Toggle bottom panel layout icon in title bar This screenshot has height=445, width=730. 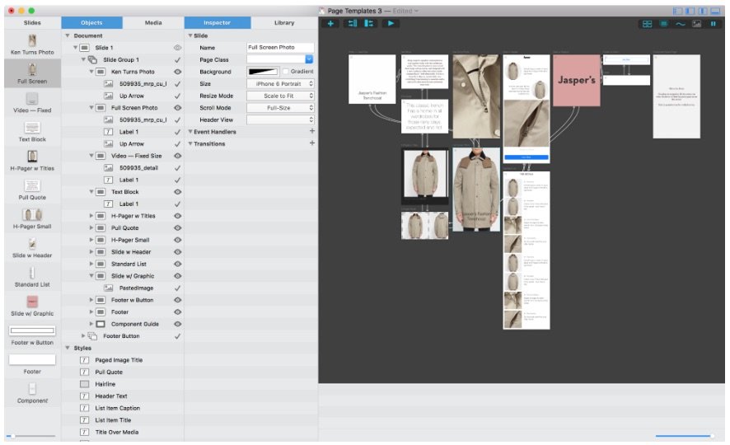[715, 11]
